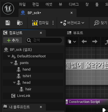Close the 컴포넌트 panel

[41, 33]
